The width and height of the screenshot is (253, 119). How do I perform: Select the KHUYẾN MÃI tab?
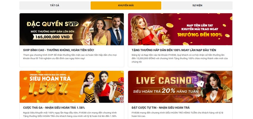[x=126, y=5]
